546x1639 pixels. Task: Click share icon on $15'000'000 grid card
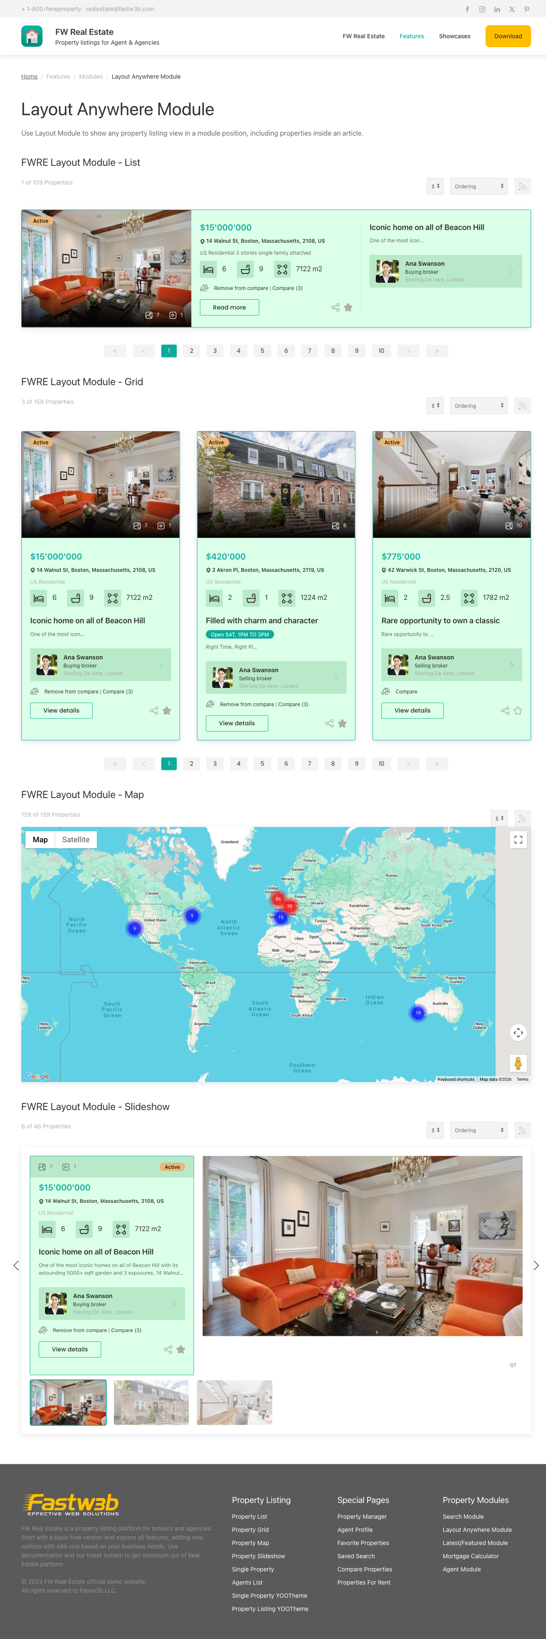(154, 711)
